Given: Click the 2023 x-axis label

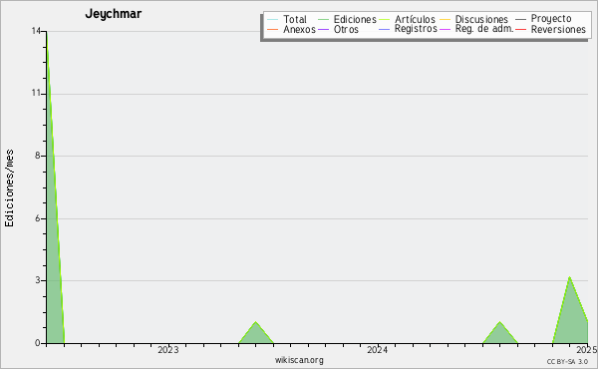Looking at the screenshot, I should point(167,350).
